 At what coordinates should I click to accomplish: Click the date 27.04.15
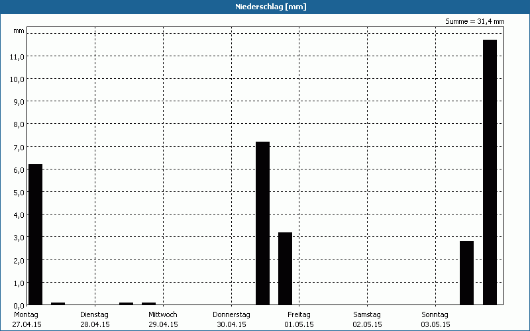click(26, 324)
